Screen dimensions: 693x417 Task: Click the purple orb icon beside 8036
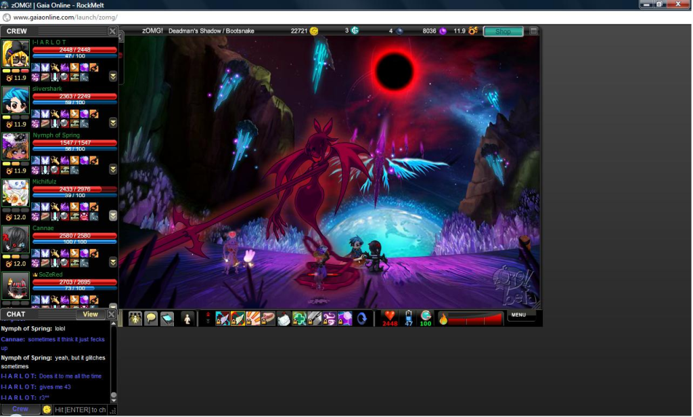coord(443,31)
